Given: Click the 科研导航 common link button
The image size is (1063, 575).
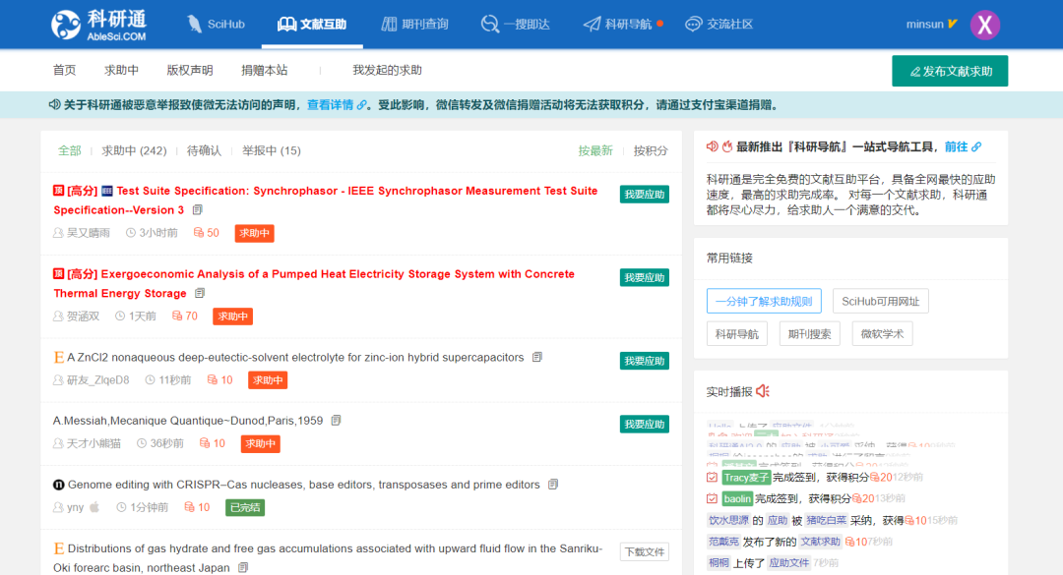Looking at the screenshot, I should [x=737, y=333].
